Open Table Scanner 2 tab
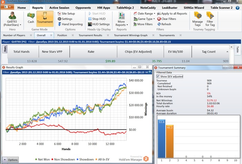 (221, 8)
